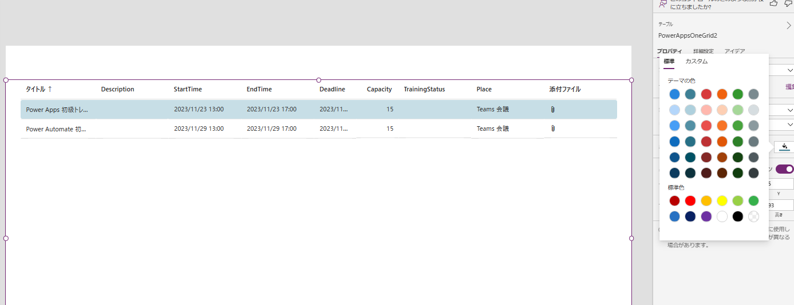Click Teams 会議 in Power Apps row
Screen dimensions: 794x305
[493, 109]
